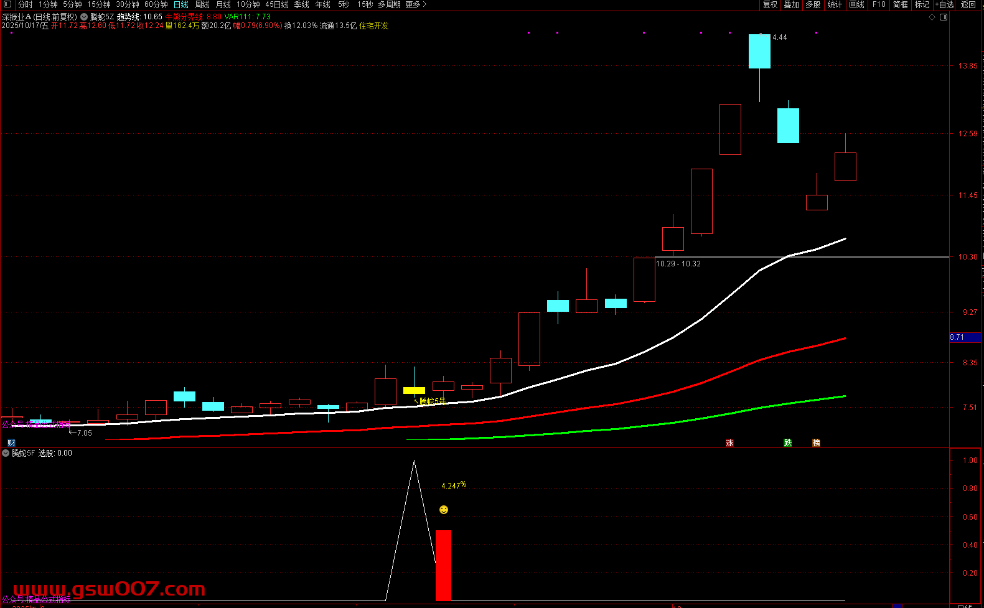Click the 返回 back button

point(968,4)
